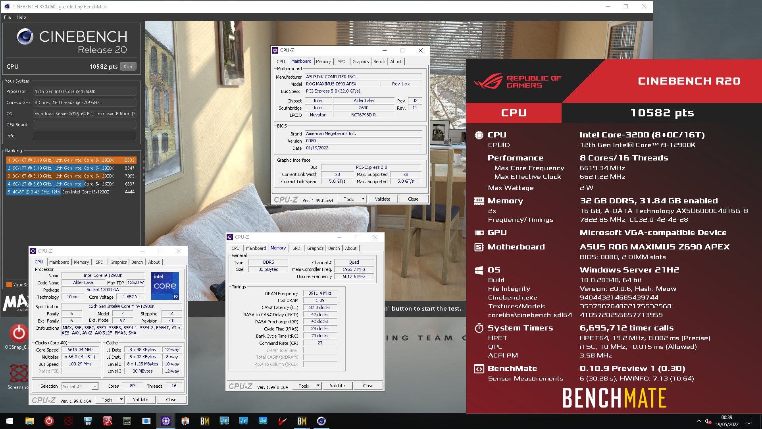Click Validate in Mainboard CPU-Z window

coord(383,199)
